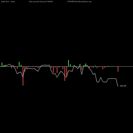Click the longest red bar in the chart

(23, 76)
